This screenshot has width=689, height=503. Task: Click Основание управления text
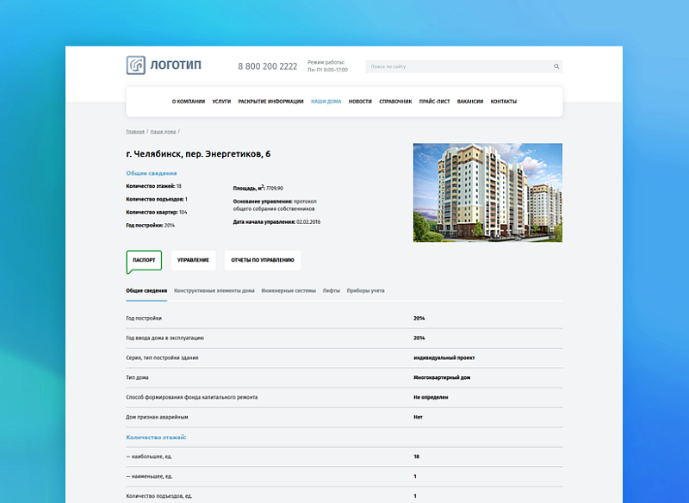(x=275, y=205)
